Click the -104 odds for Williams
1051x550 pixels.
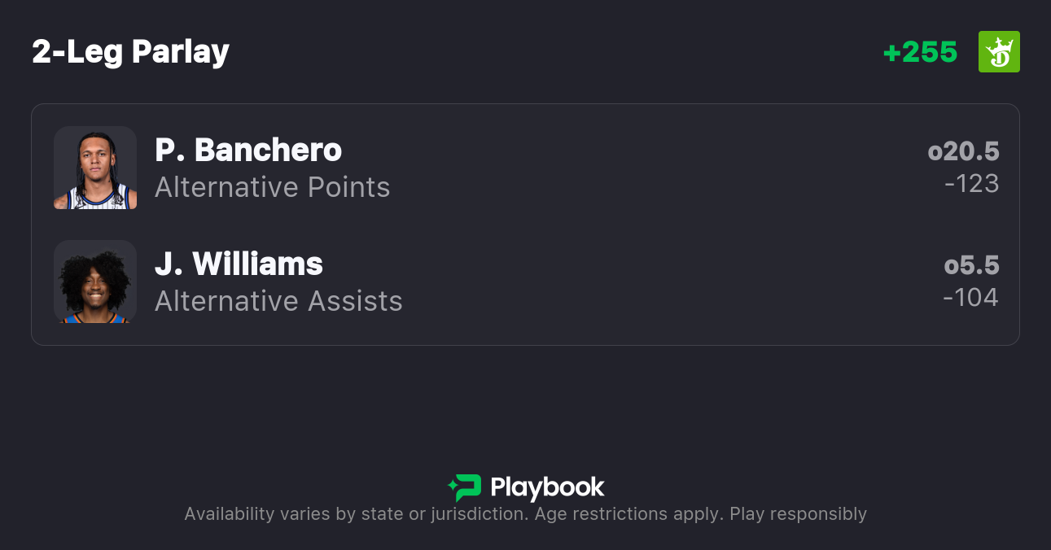970,298
